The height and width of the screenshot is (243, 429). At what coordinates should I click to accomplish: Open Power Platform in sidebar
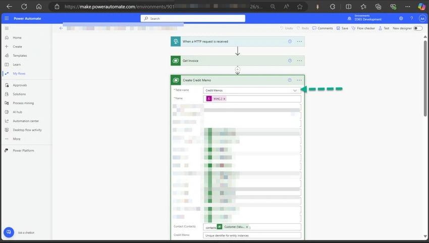tap(23, 151)
